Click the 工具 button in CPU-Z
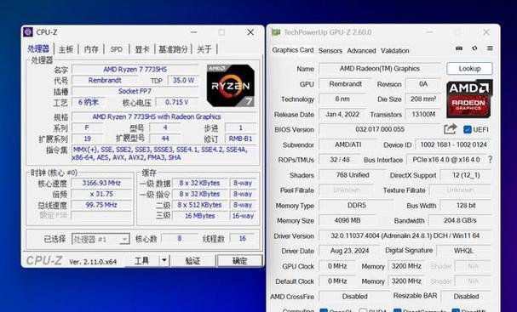Viewport: 517px width, 312px height. pos(141,261)
